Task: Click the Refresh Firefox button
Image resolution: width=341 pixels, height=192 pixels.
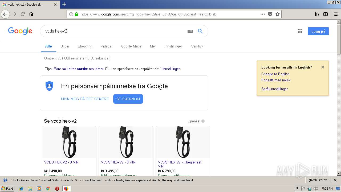Action: tap(318, 180)
